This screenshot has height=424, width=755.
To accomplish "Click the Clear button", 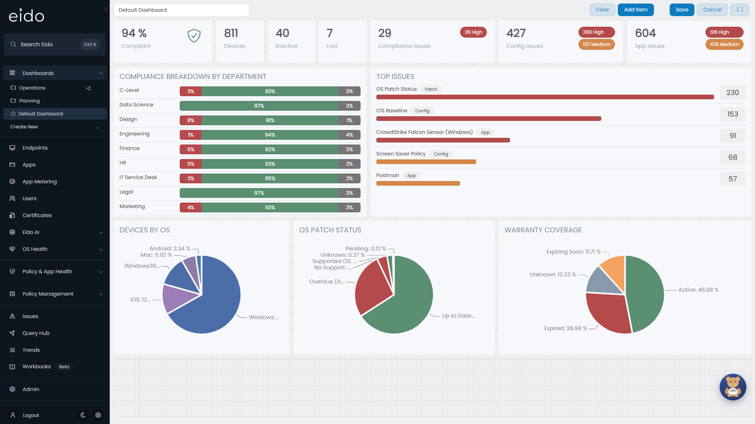I will pos(602,10).
